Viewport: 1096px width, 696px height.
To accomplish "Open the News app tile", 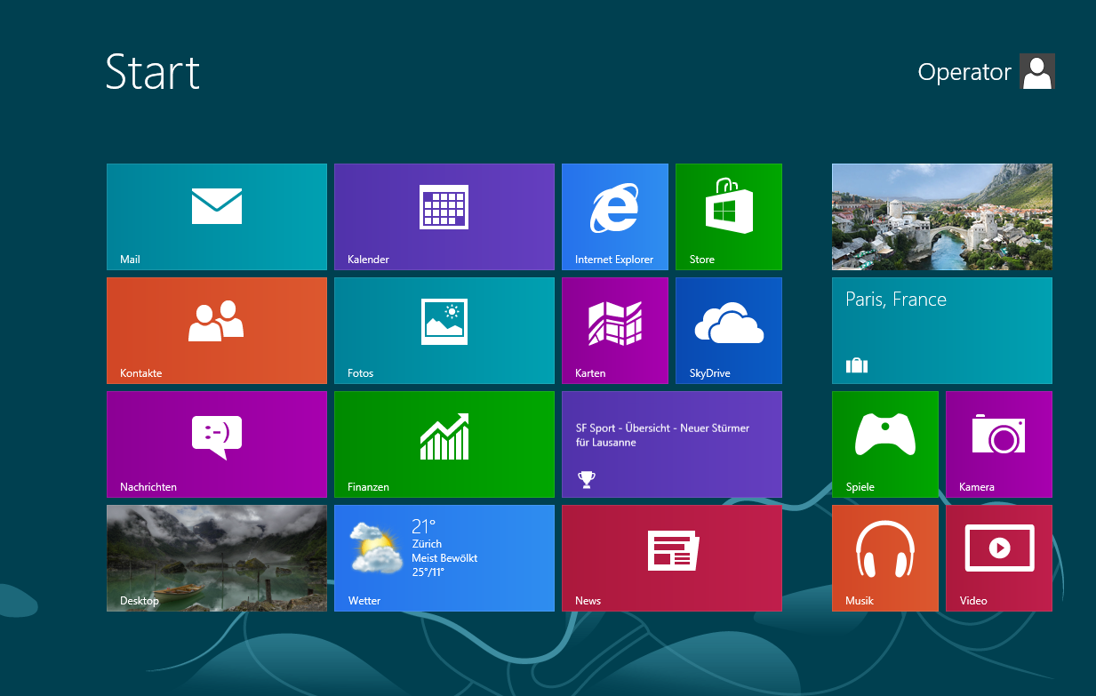I will coord(671,557).
